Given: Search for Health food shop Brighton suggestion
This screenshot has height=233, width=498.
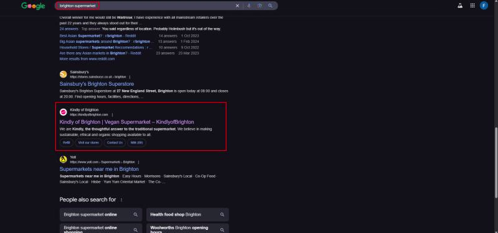Looking at the screenshot, I should click(x=187, y=214).
